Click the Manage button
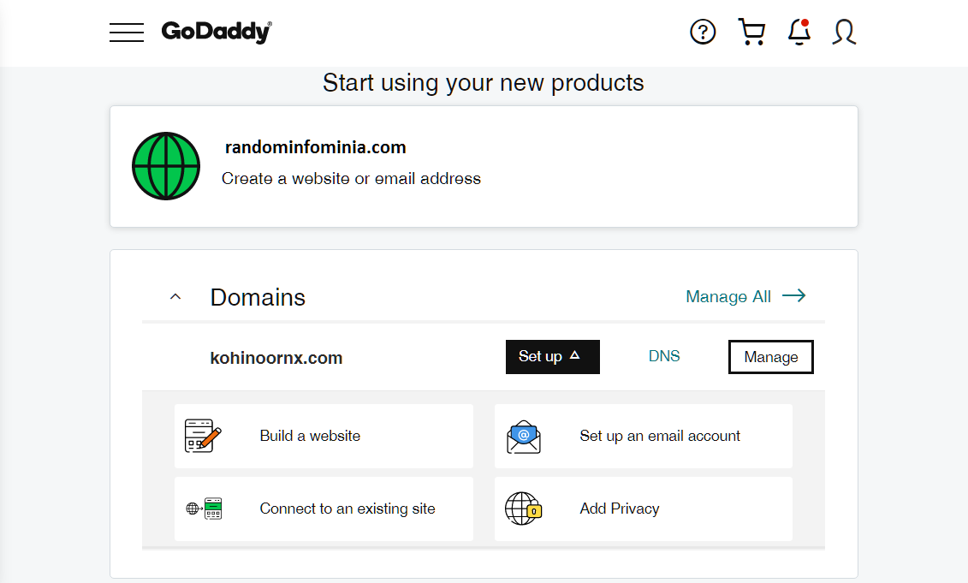The width and height of the screenshot is (968, 583). click(771, 357)
